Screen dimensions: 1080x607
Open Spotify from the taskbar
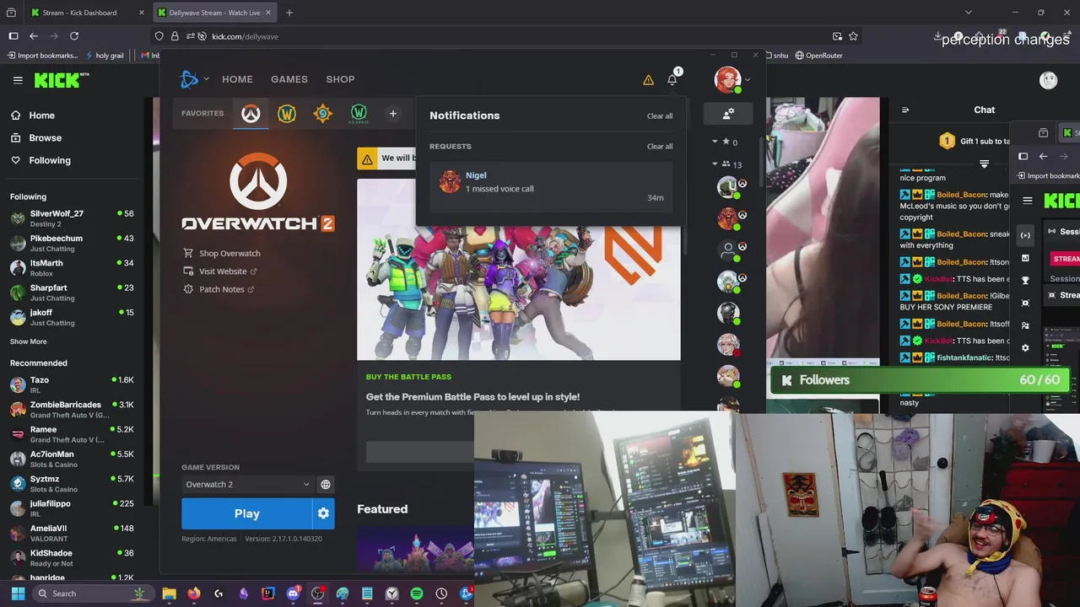click(416, 594)
